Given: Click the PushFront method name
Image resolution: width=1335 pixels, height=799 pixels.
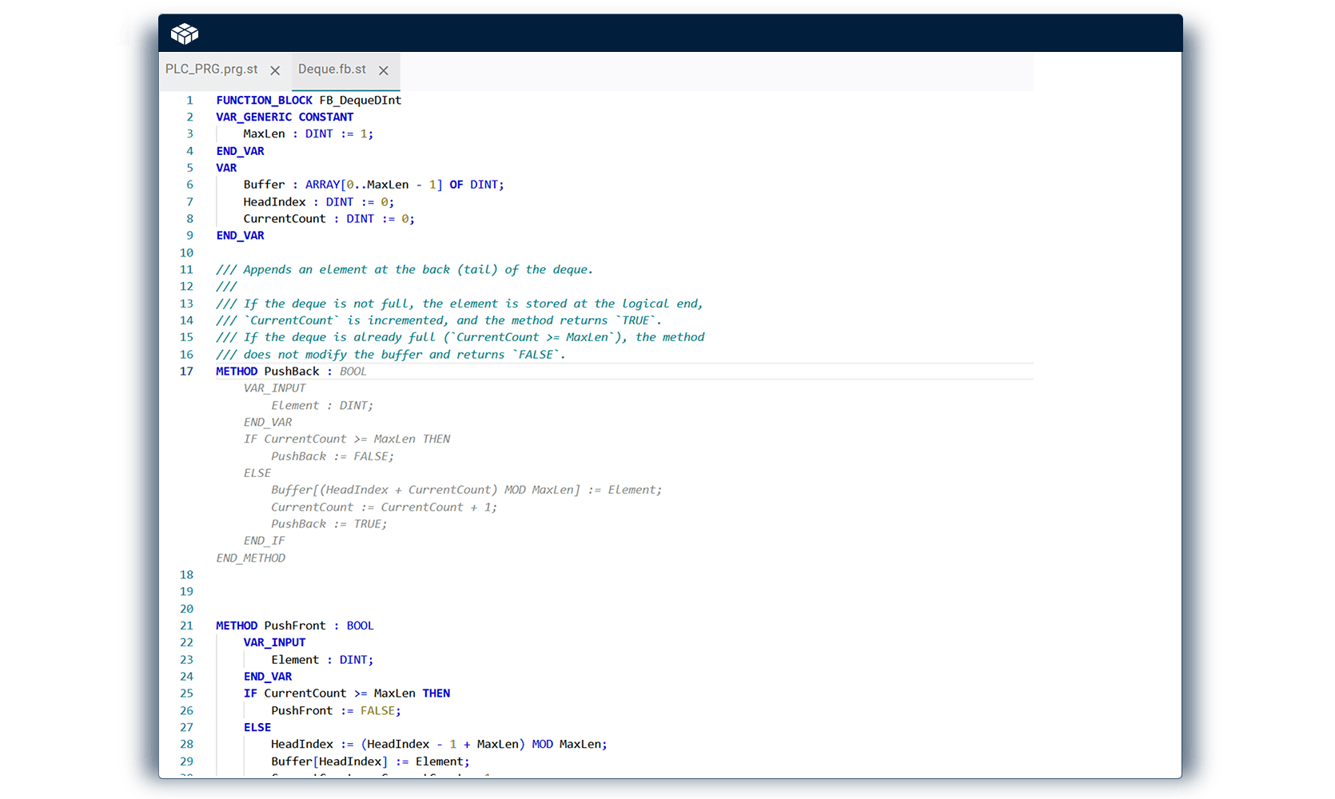Looking at the screenshot, I should tap(295, 626).
